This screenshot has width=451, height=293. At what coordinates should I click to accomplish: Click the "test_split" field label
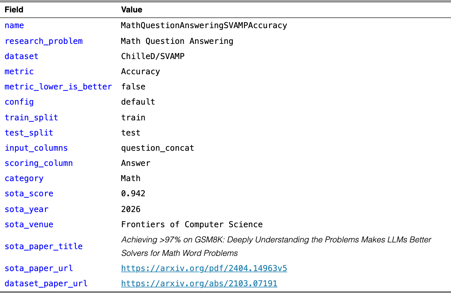pos(29,133)
